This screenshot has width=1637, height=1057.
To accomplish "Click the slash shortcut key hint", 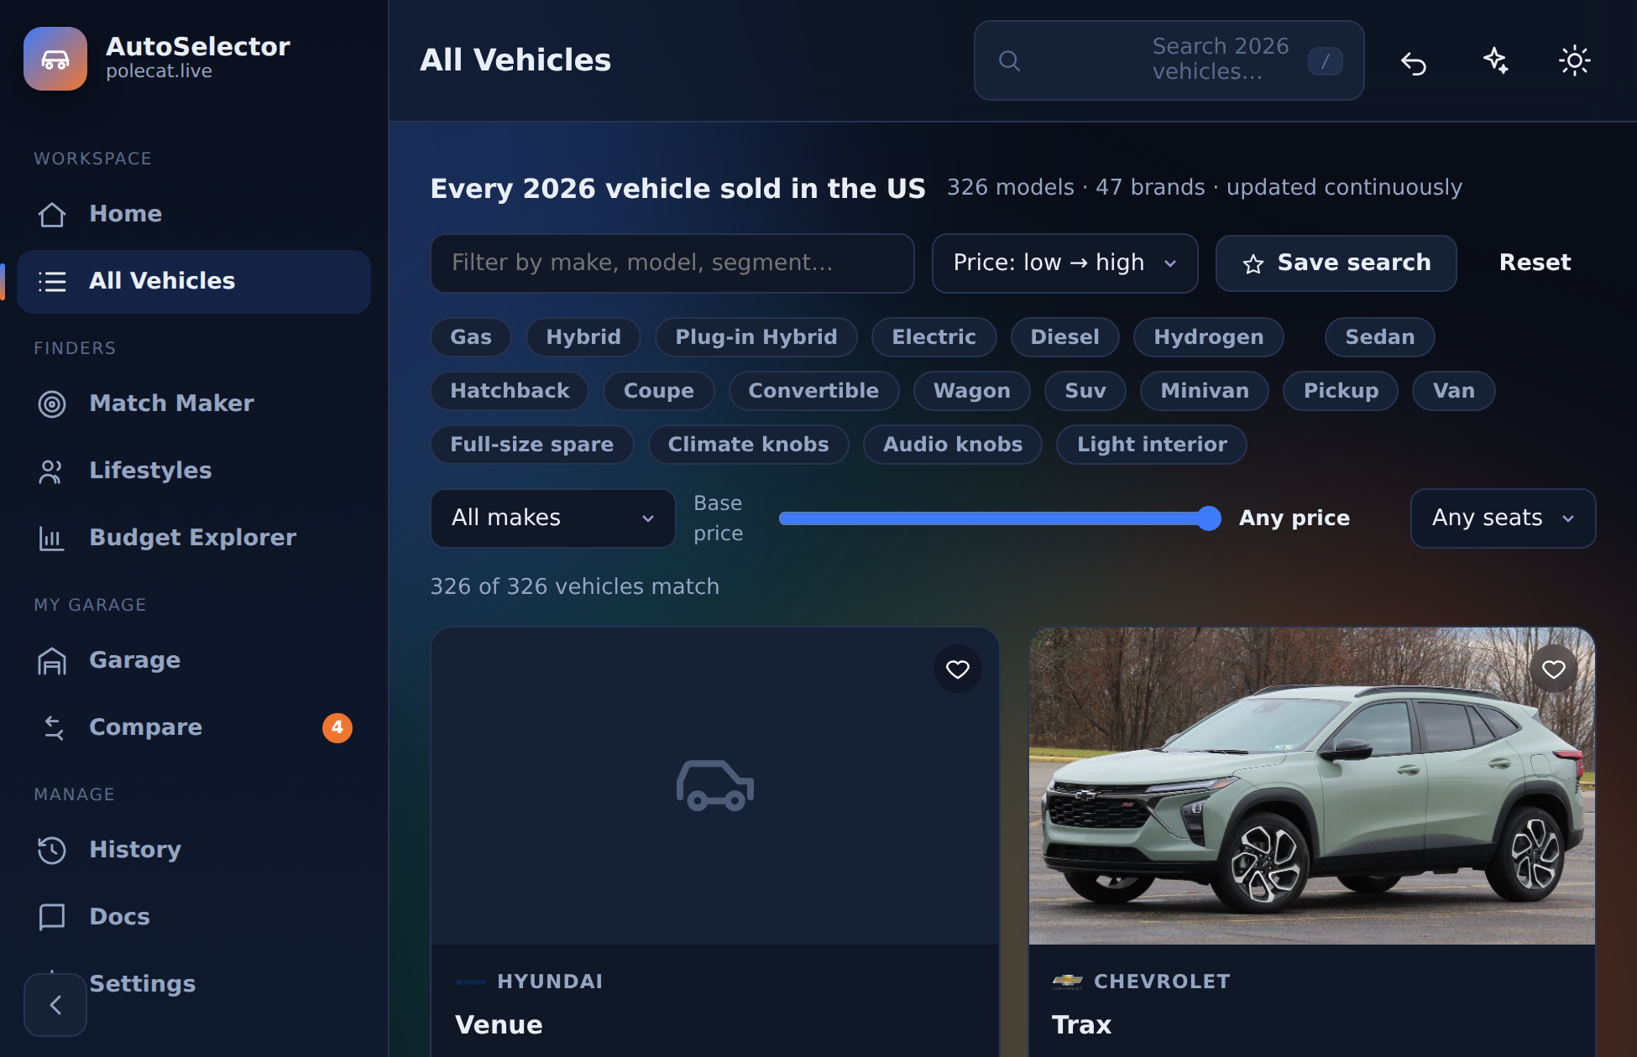I will click(1326, 60).
